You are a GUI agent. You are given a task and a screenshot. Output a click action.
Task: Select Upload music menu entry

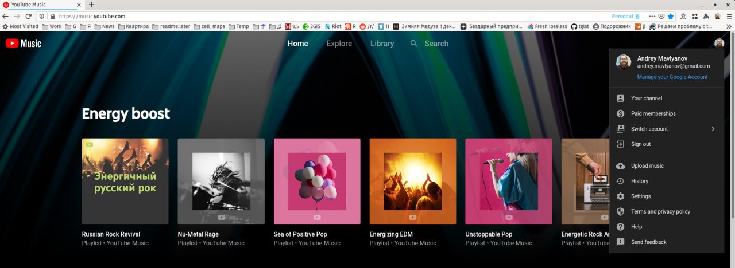pyautogui.click(x=667, y=166)
